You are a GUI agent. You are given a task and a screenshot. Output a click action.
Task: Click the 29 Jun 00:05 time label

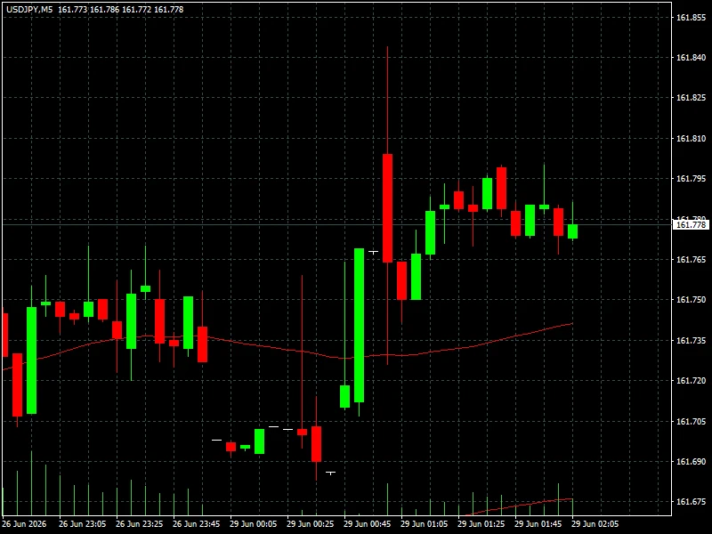click(254, 524)
